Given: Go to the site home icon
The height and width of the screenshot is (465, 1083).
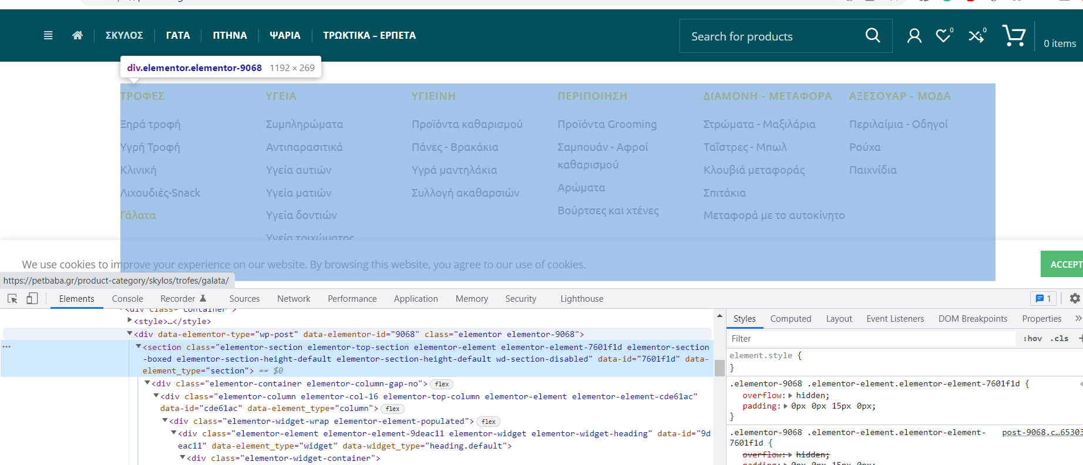Looking at the screenshot, I should [x=78, y=35].
